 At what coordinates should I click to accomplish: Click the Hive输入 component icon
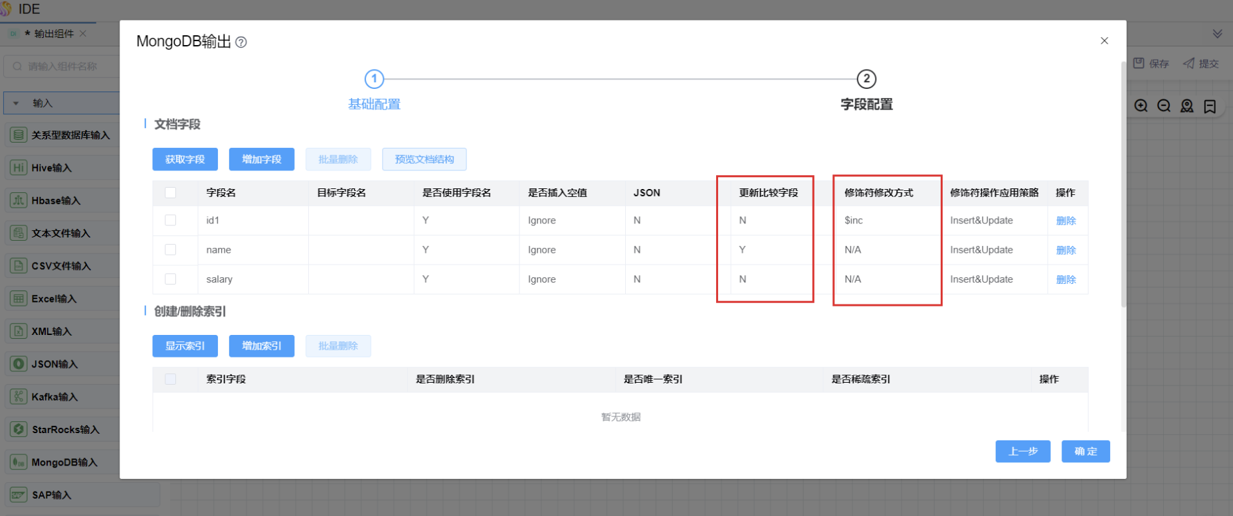click(19, 168)
